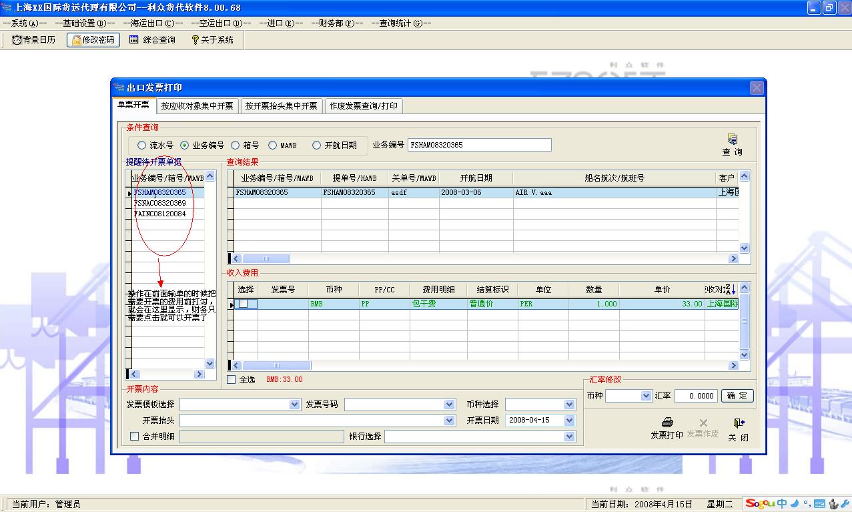
Task: Click down arrow of 查询结果 vertical scrollbar
Action: point(745,248)
